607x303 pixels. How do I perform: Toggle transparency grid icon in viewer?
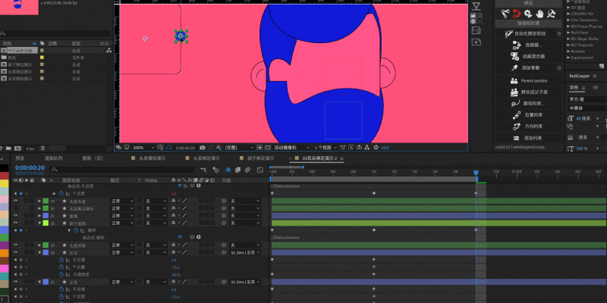click(268, 148)
